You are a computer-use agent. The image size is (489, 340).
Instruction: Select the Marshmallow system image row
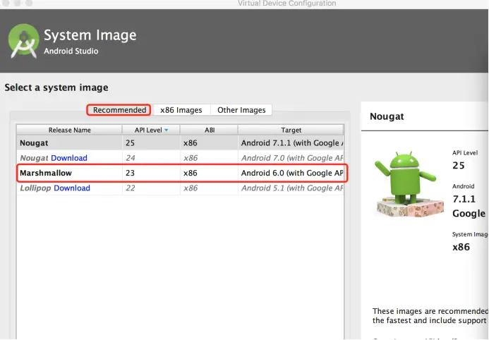[x=180, y=173]
